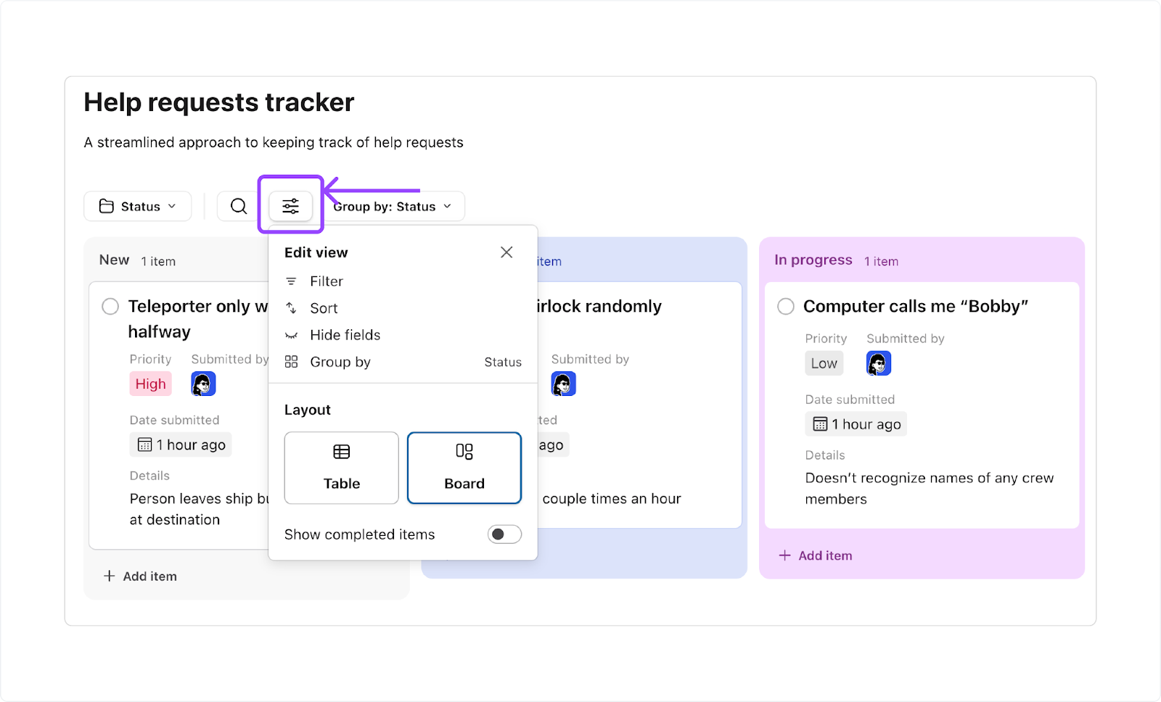Enable Show completed items
The height and width of the screenshot is (702, 1161).
tap(504, 534)
